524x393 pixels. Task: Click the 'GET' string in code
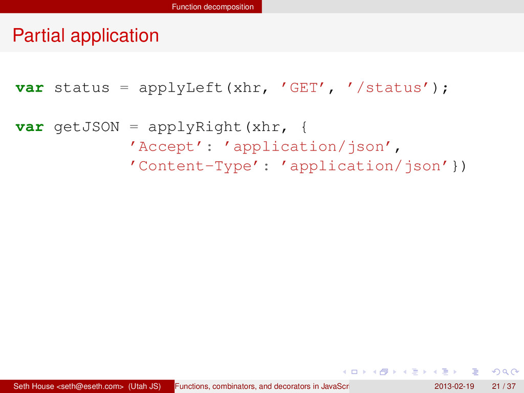coord(303,88)
